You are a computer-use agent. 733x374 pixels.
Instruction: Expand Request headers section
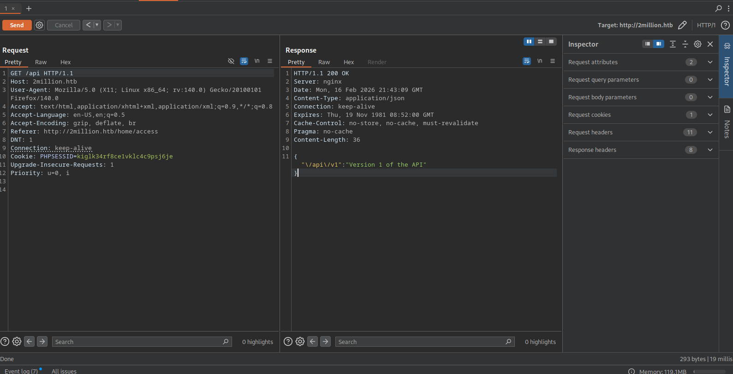710,132
